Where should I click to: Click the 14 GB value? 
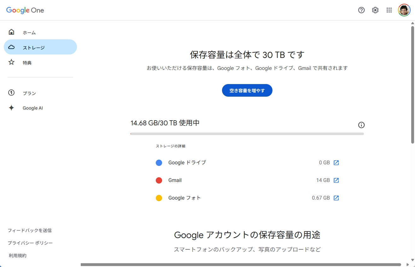point(323,180)
